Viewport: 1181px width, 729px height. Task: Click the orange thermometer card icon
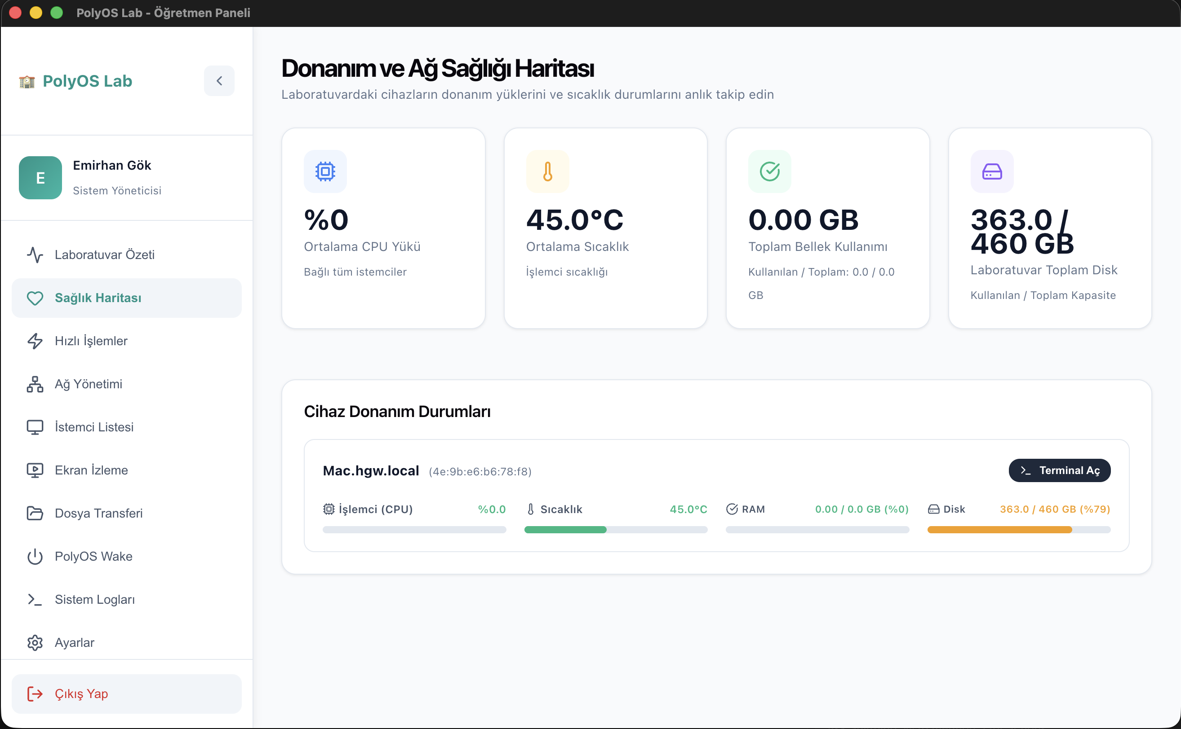tap(548, 171)
